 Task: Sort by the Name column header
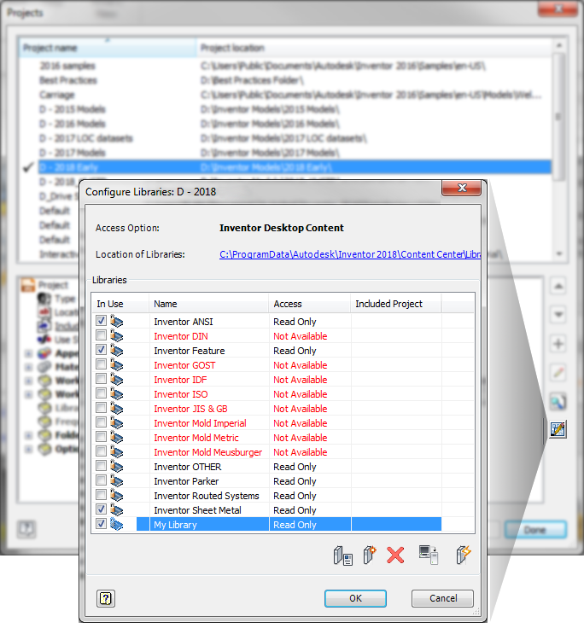[209, 304]
